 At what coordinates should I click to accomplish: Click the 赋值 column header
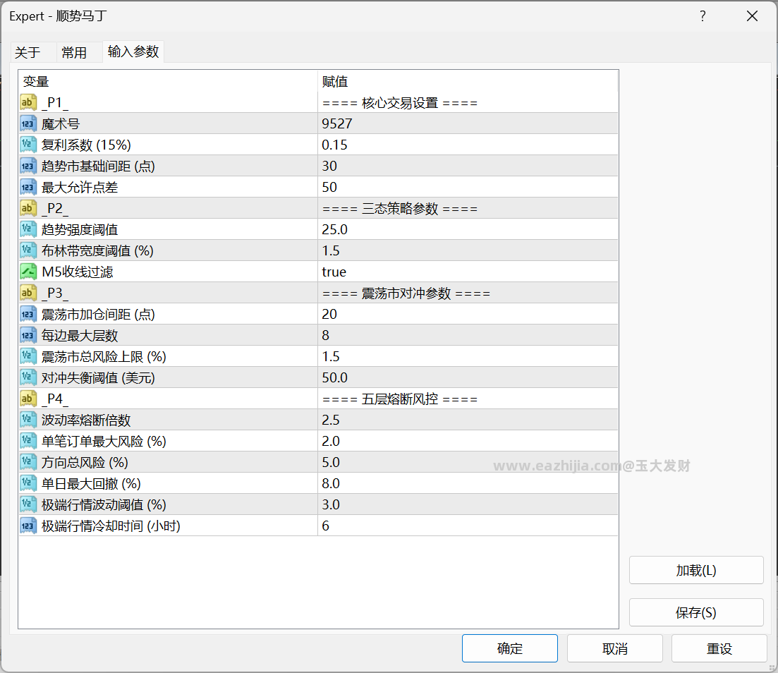click(x=468, y=81)
